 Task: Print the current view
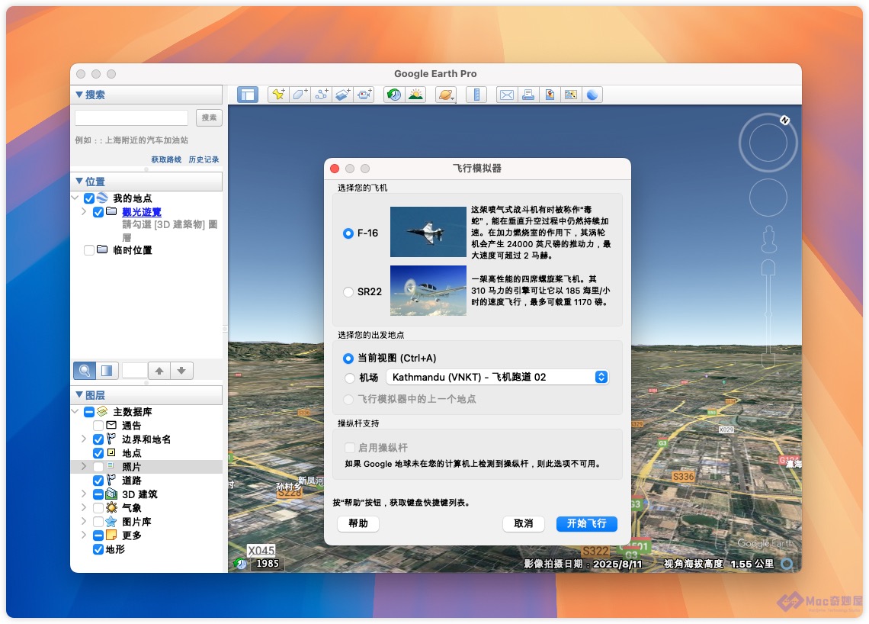[528, 95]
